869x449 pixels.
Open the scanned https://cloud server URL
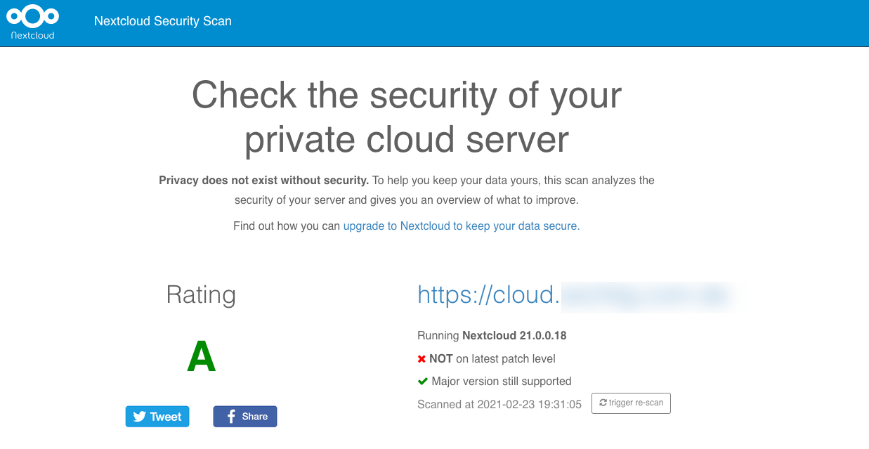(x=575, y=294)
